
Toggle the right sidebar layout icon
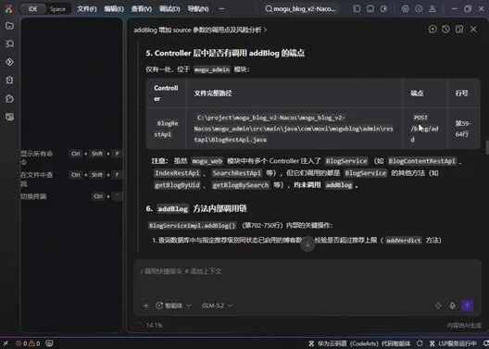pyautogui.click(x=384, y=8)
